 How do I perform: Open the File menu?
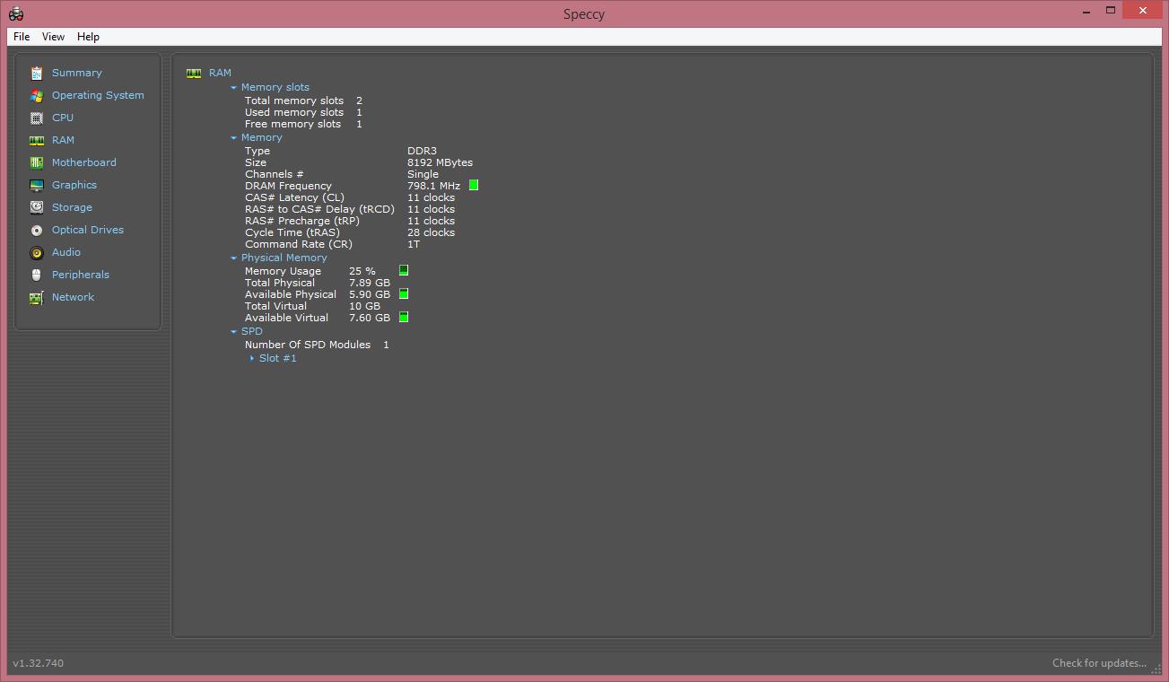(x=22, y=37)
